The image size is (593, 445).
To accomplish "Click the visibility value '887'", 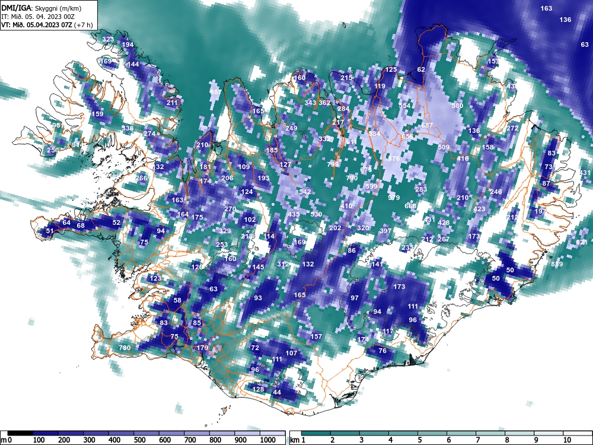I will point(216,92).
